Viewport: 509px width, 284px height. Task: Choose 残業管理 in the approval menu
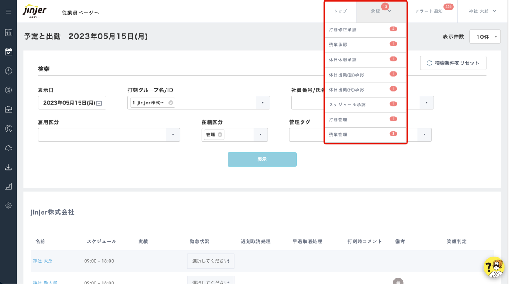pos(338,135)
